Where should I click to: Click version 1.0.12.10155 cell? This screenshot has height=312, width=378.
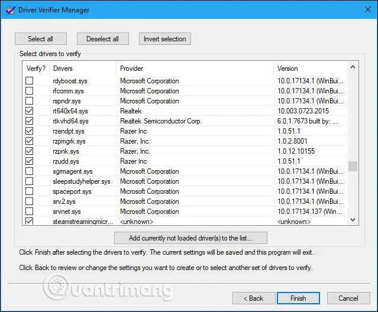[x=296, y=151]
